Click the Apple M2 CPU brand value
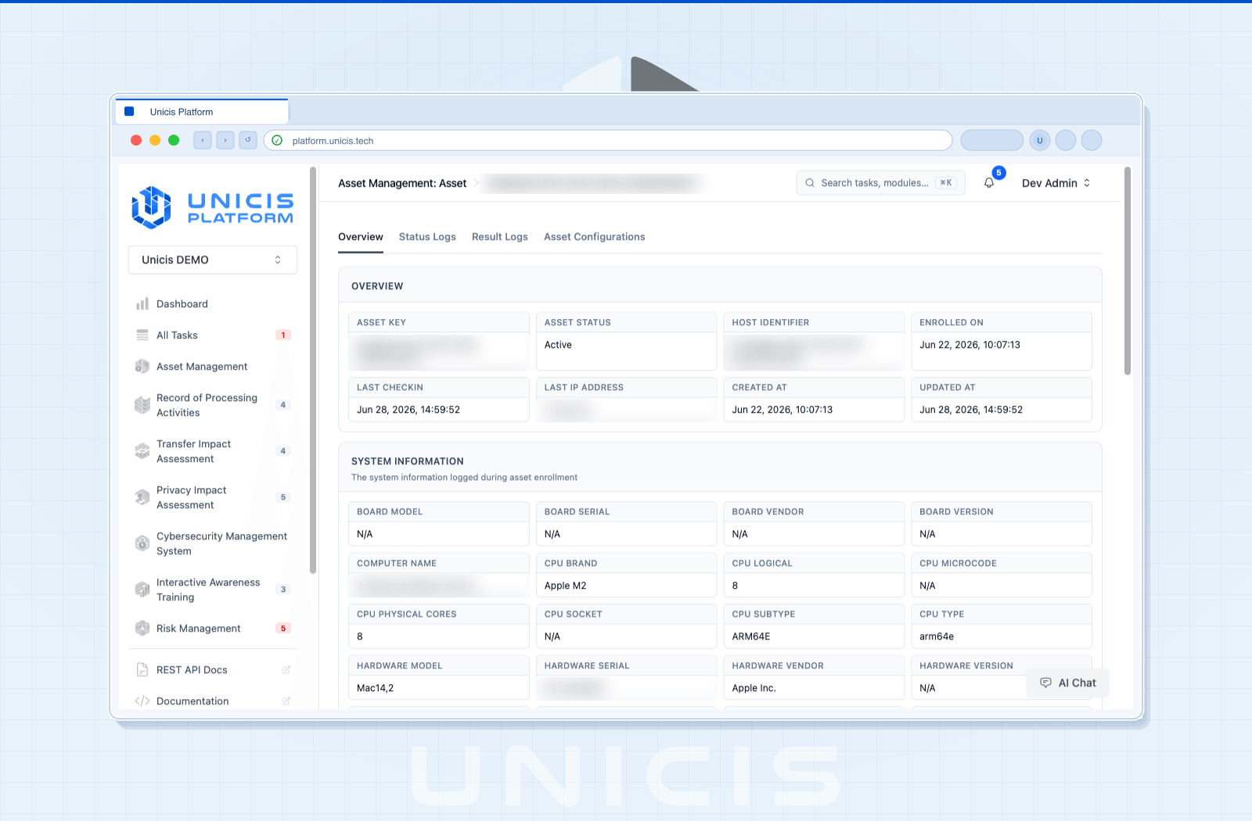Screen dimensions: 1252x821 pos(565,586)
